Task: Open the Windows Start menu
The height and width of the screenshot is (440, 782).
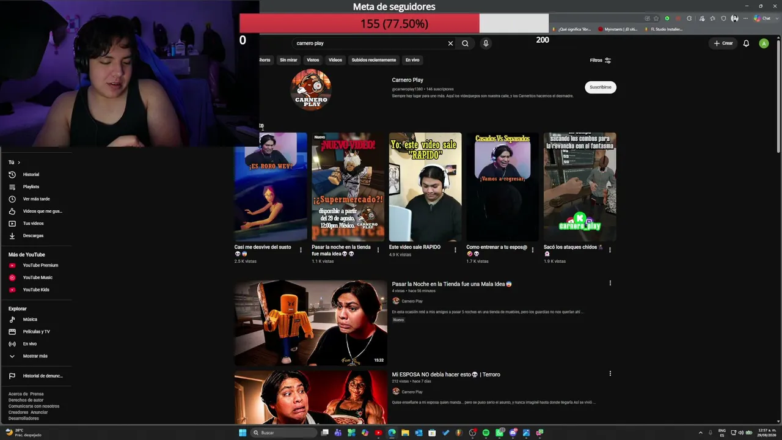Action: coord(243,433)
